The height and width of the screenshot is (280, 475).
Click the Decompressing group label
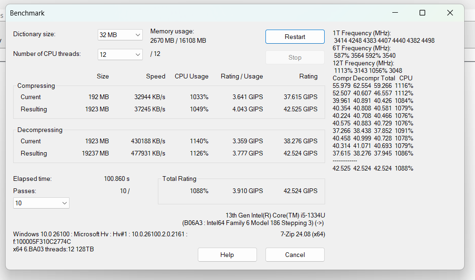(x=39, y=130)
